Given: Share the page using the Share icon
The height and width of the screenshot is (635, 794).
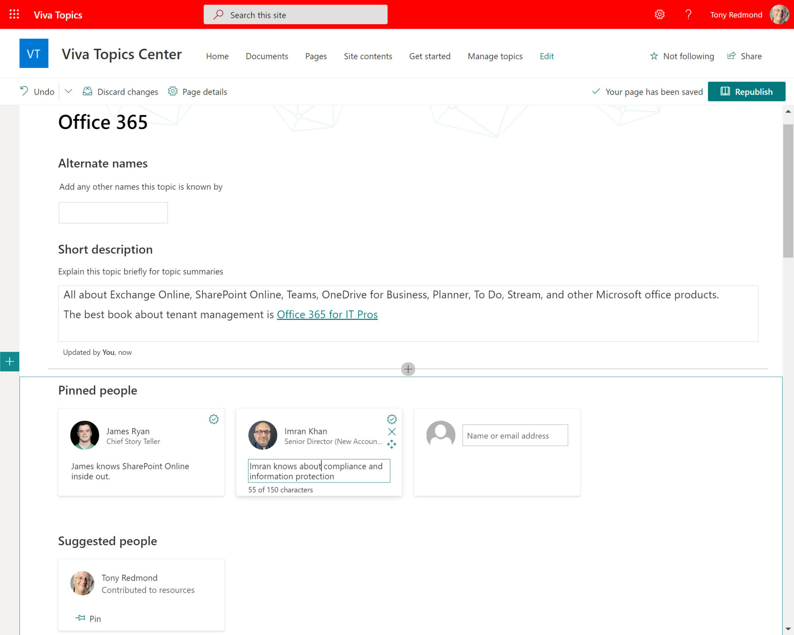Looking at the screenshot, I should pyautogui.click(x=732, y=56).
